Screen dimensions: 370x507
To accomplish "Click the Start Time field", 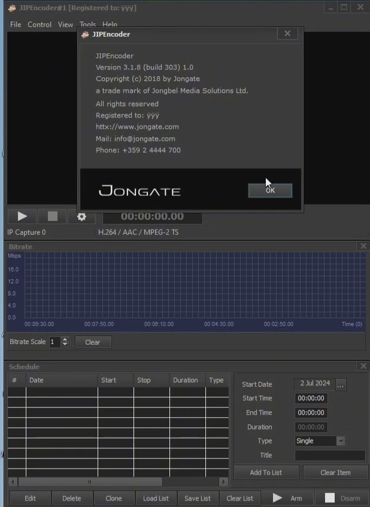I will [x=311, y=399].
